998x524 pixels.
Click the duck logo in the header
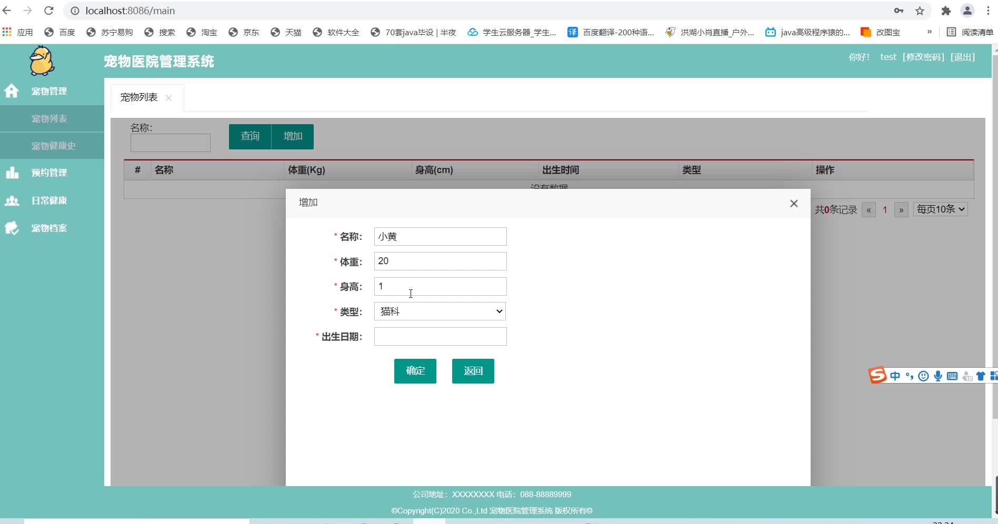click(42, 61)
